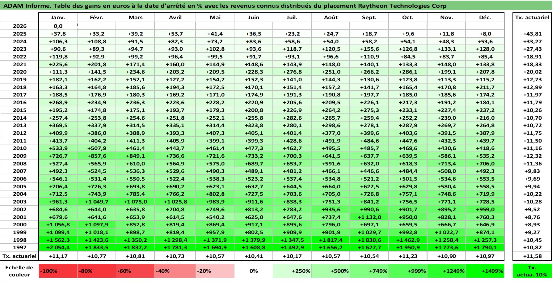Click the 'Tx. actuariel' header of the right column
The image size is (552, 282).
[532, 17]
